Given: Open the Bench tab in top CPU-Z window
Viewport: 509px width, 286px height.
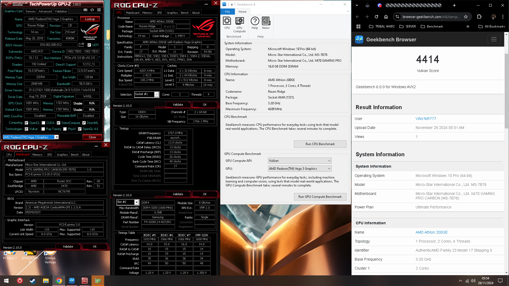Looking at the screenshot, I should click(185, 13).
